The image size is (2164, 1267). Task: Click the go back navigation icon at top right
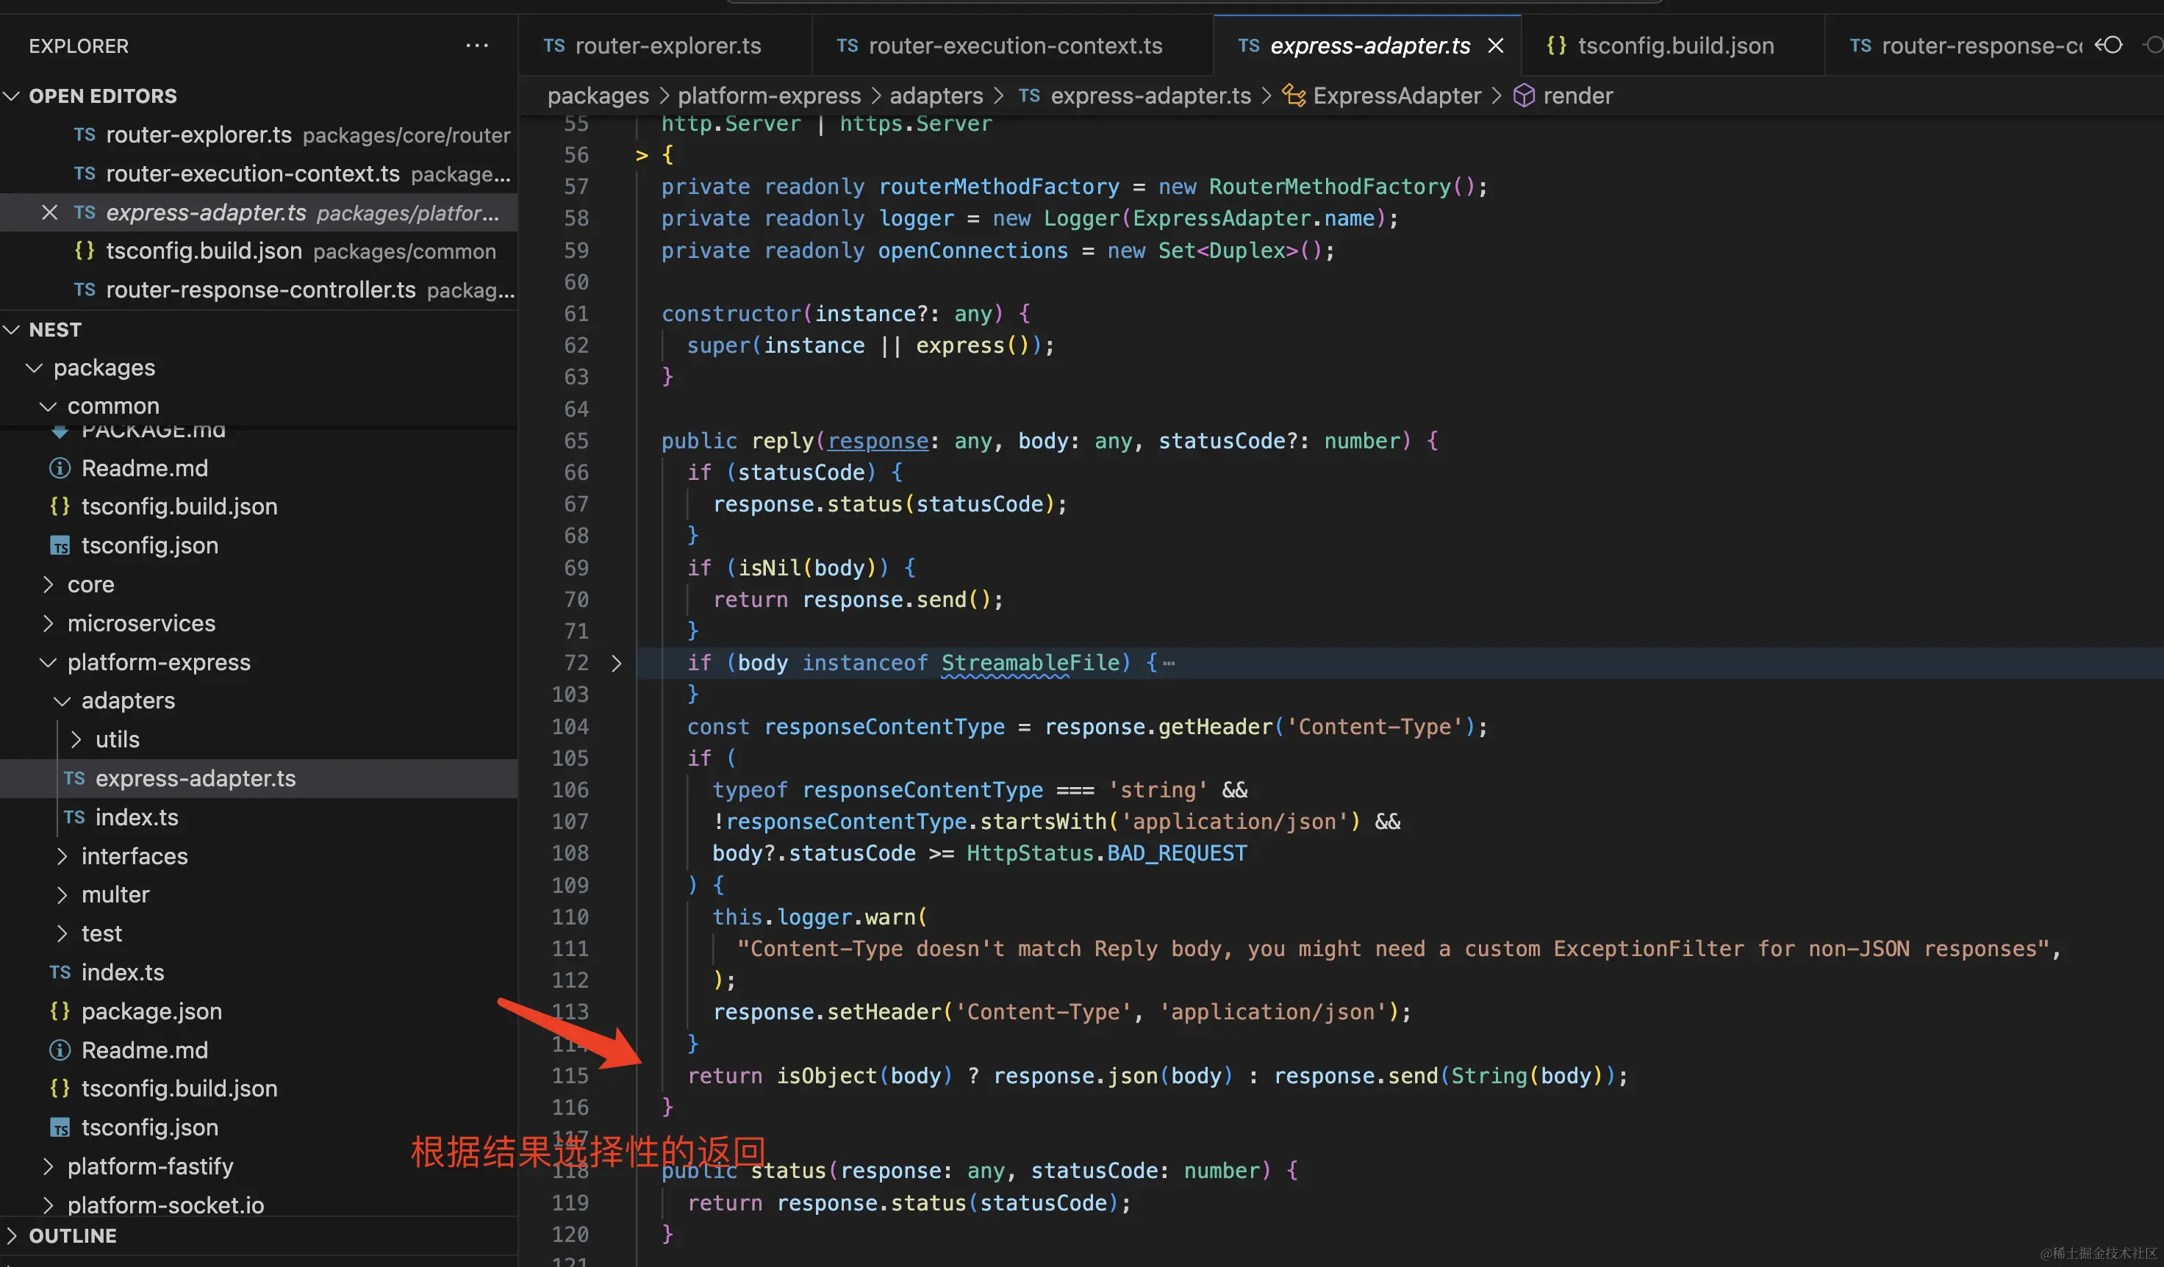(2109, 46)
